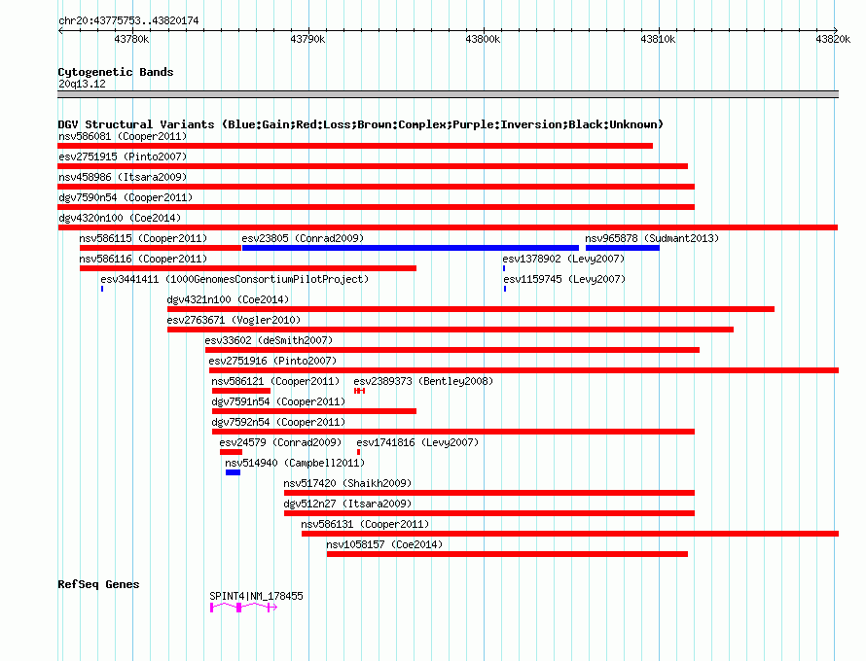The height and width of the screenshot is (661, 866).
Task: Select the 20q13.12 band label
Action: point(82,84)
